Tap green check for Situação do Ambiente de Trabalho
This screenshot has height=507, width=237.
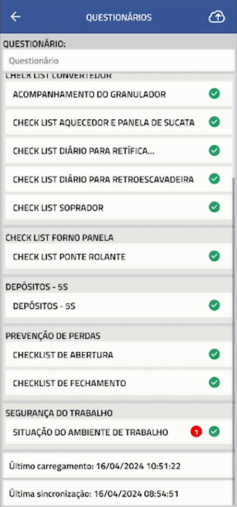click(214, 431)
